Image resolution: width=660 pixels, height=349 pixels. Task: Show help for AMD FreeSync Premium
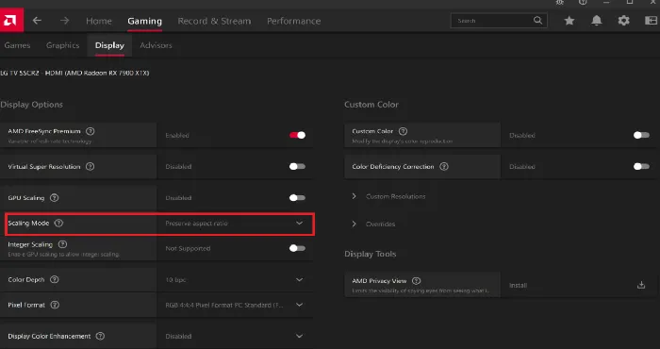(91, 131)
